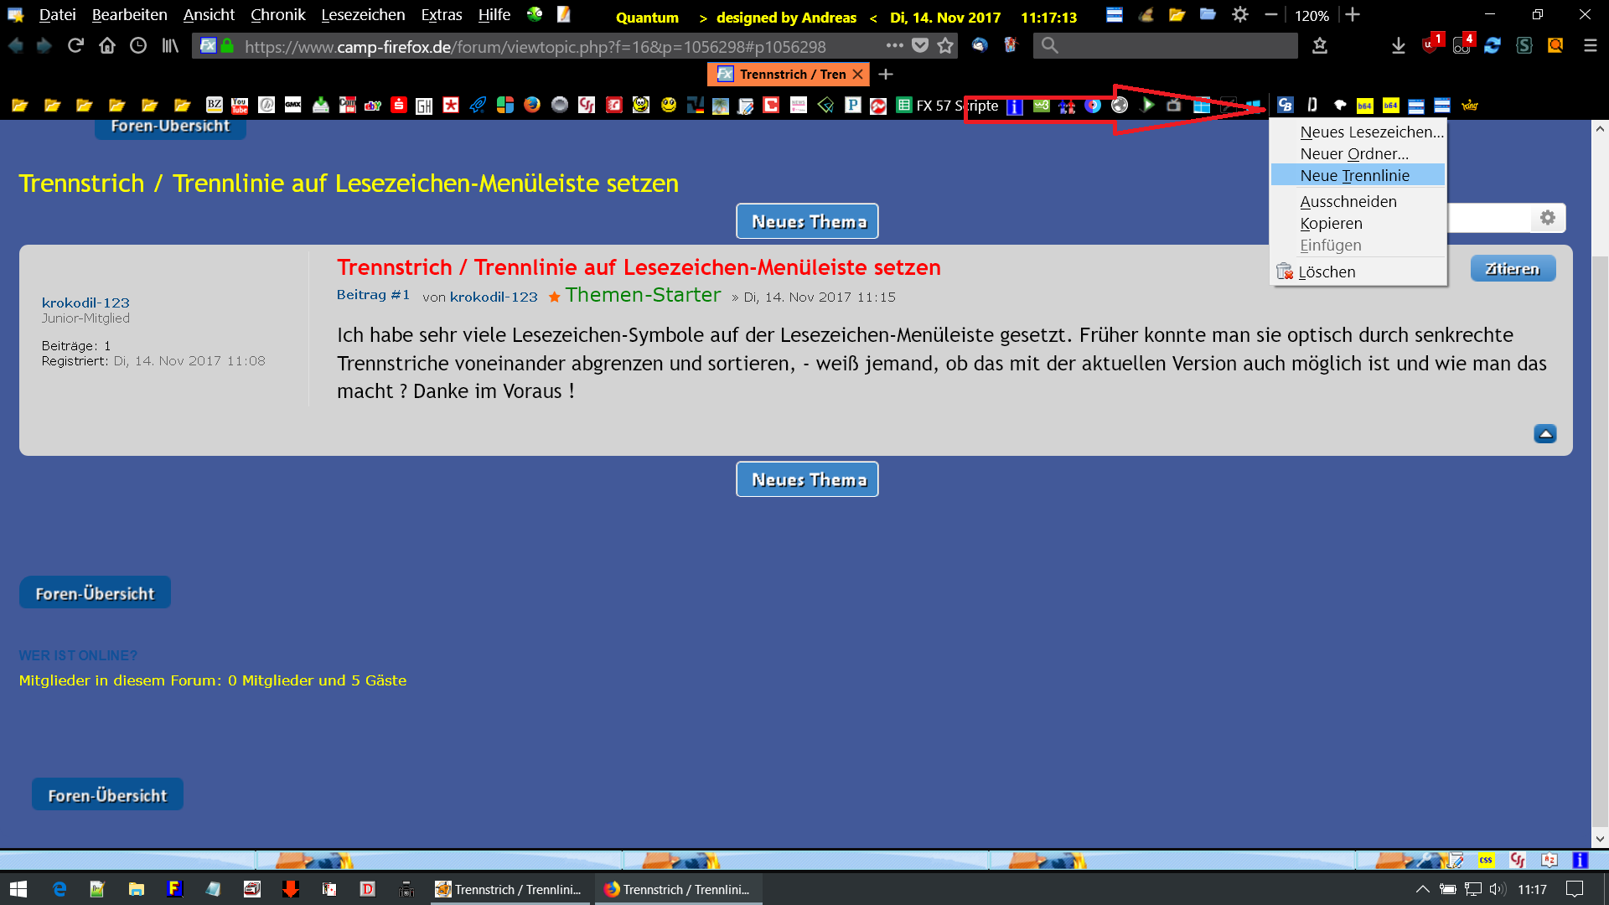Click into the search bar field
The width and height of the screenshot is (1609, 905).
coord(1173,46)
